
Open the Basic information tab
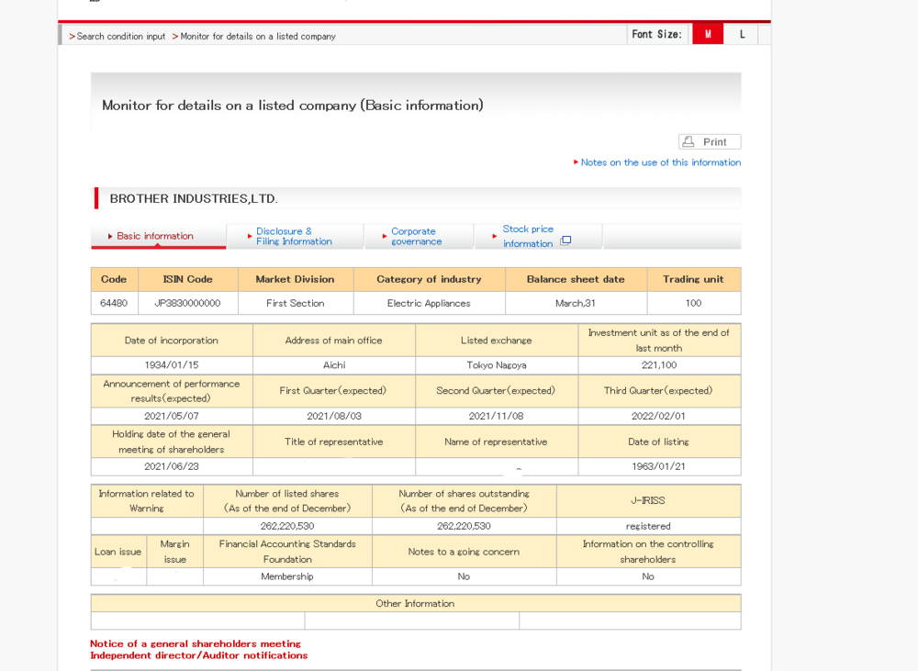[x=154, y=236]
